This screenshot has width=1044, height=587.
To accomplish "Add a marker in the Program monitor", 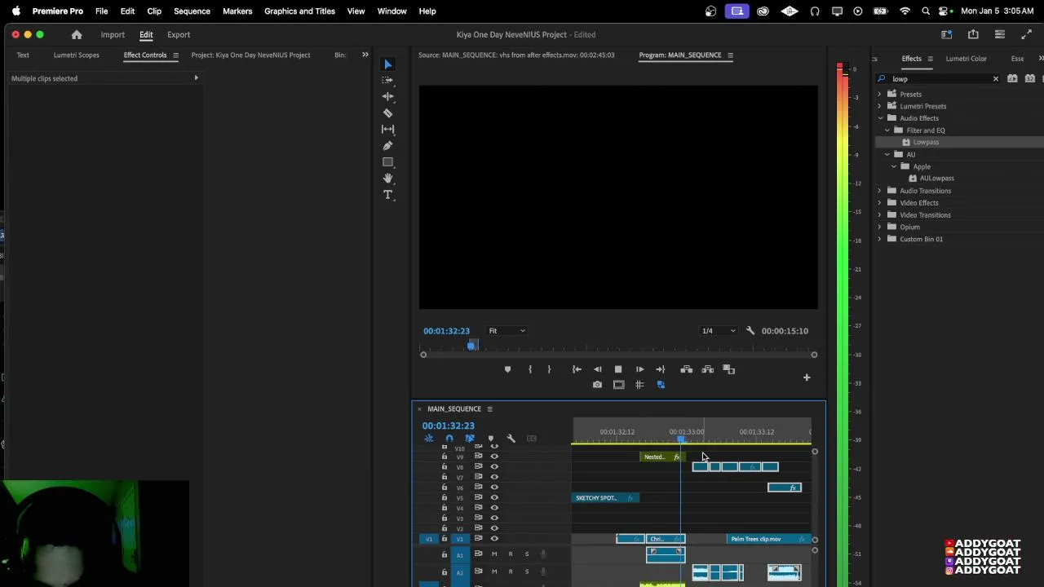I will click(x=507, y=369).
